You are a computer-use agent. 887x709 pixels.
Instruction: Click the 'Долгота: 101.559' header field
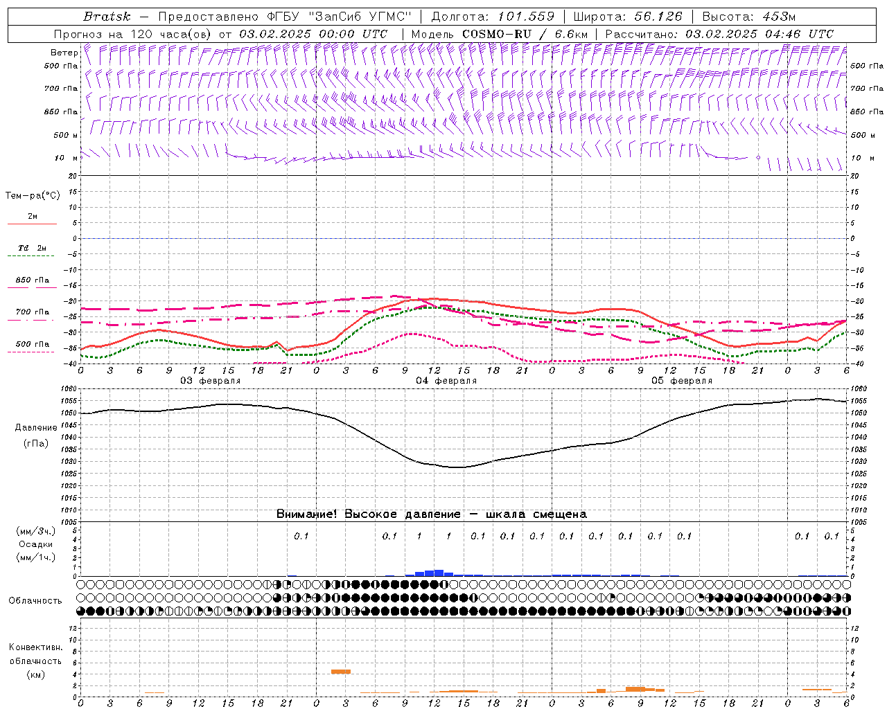point(493,17)
